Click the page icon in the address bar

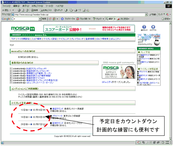[13, 14]
